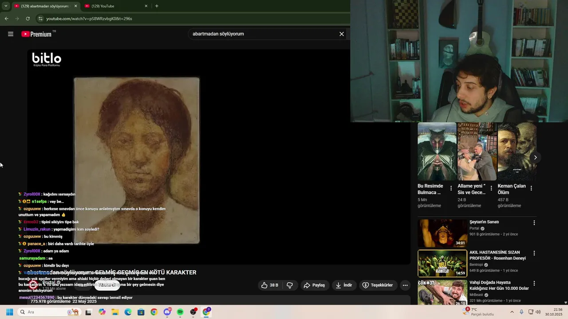
Task: Open options for 'AKIL HASTANESİNE SIZAN PROFESÖR'
Action: pos(534,253)
